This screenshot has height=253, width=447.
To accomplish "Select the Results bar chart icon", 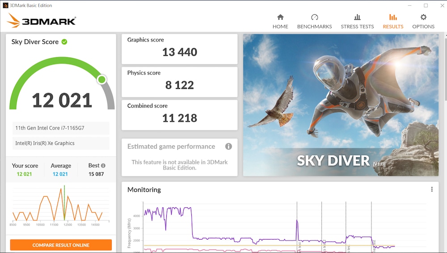I will click(393, 17).
